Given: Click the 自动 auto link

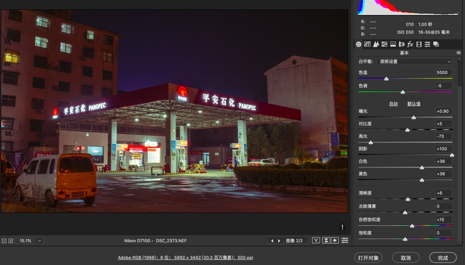Looking at the screenshot, I should (393, 104).
